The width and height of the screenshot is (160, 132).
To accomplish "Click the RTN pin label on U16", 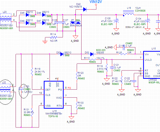I will point(59,106).
